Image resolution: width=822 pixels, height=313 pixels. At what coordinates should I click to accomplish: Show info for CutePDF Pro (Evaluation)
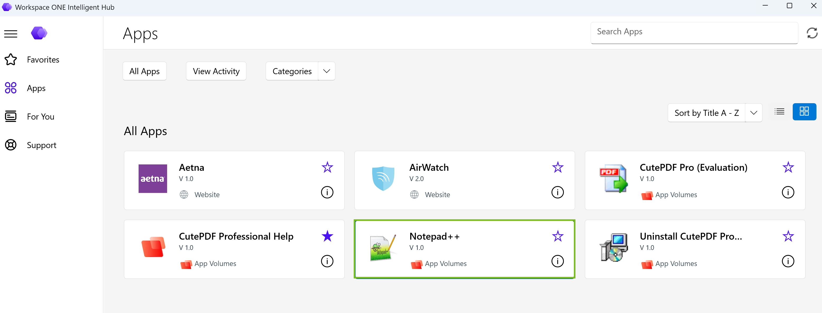click(x=788, y=192)
